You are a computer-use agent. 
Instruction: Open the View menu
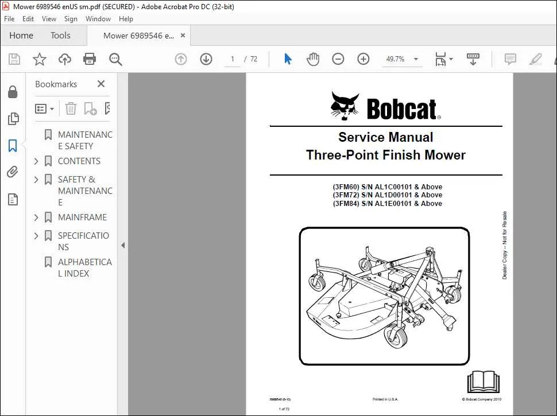49,19
